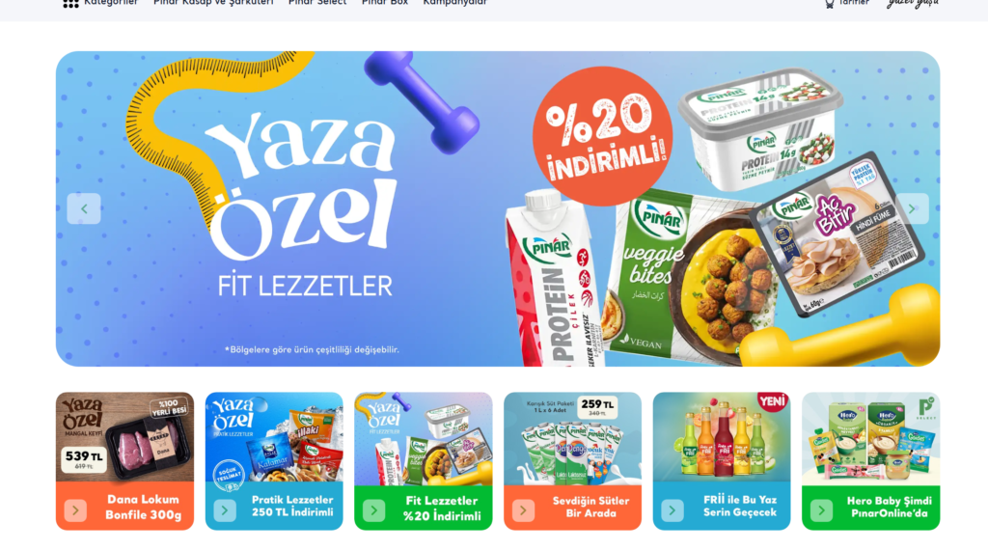Click arrow icon on Dana Lokum Bonfile card
This screenshot has height=550, width=988.
75,509
